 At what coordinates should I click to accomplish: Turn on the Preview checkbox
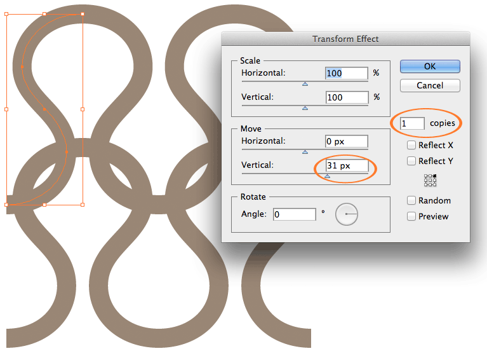[x=411, y=216]
